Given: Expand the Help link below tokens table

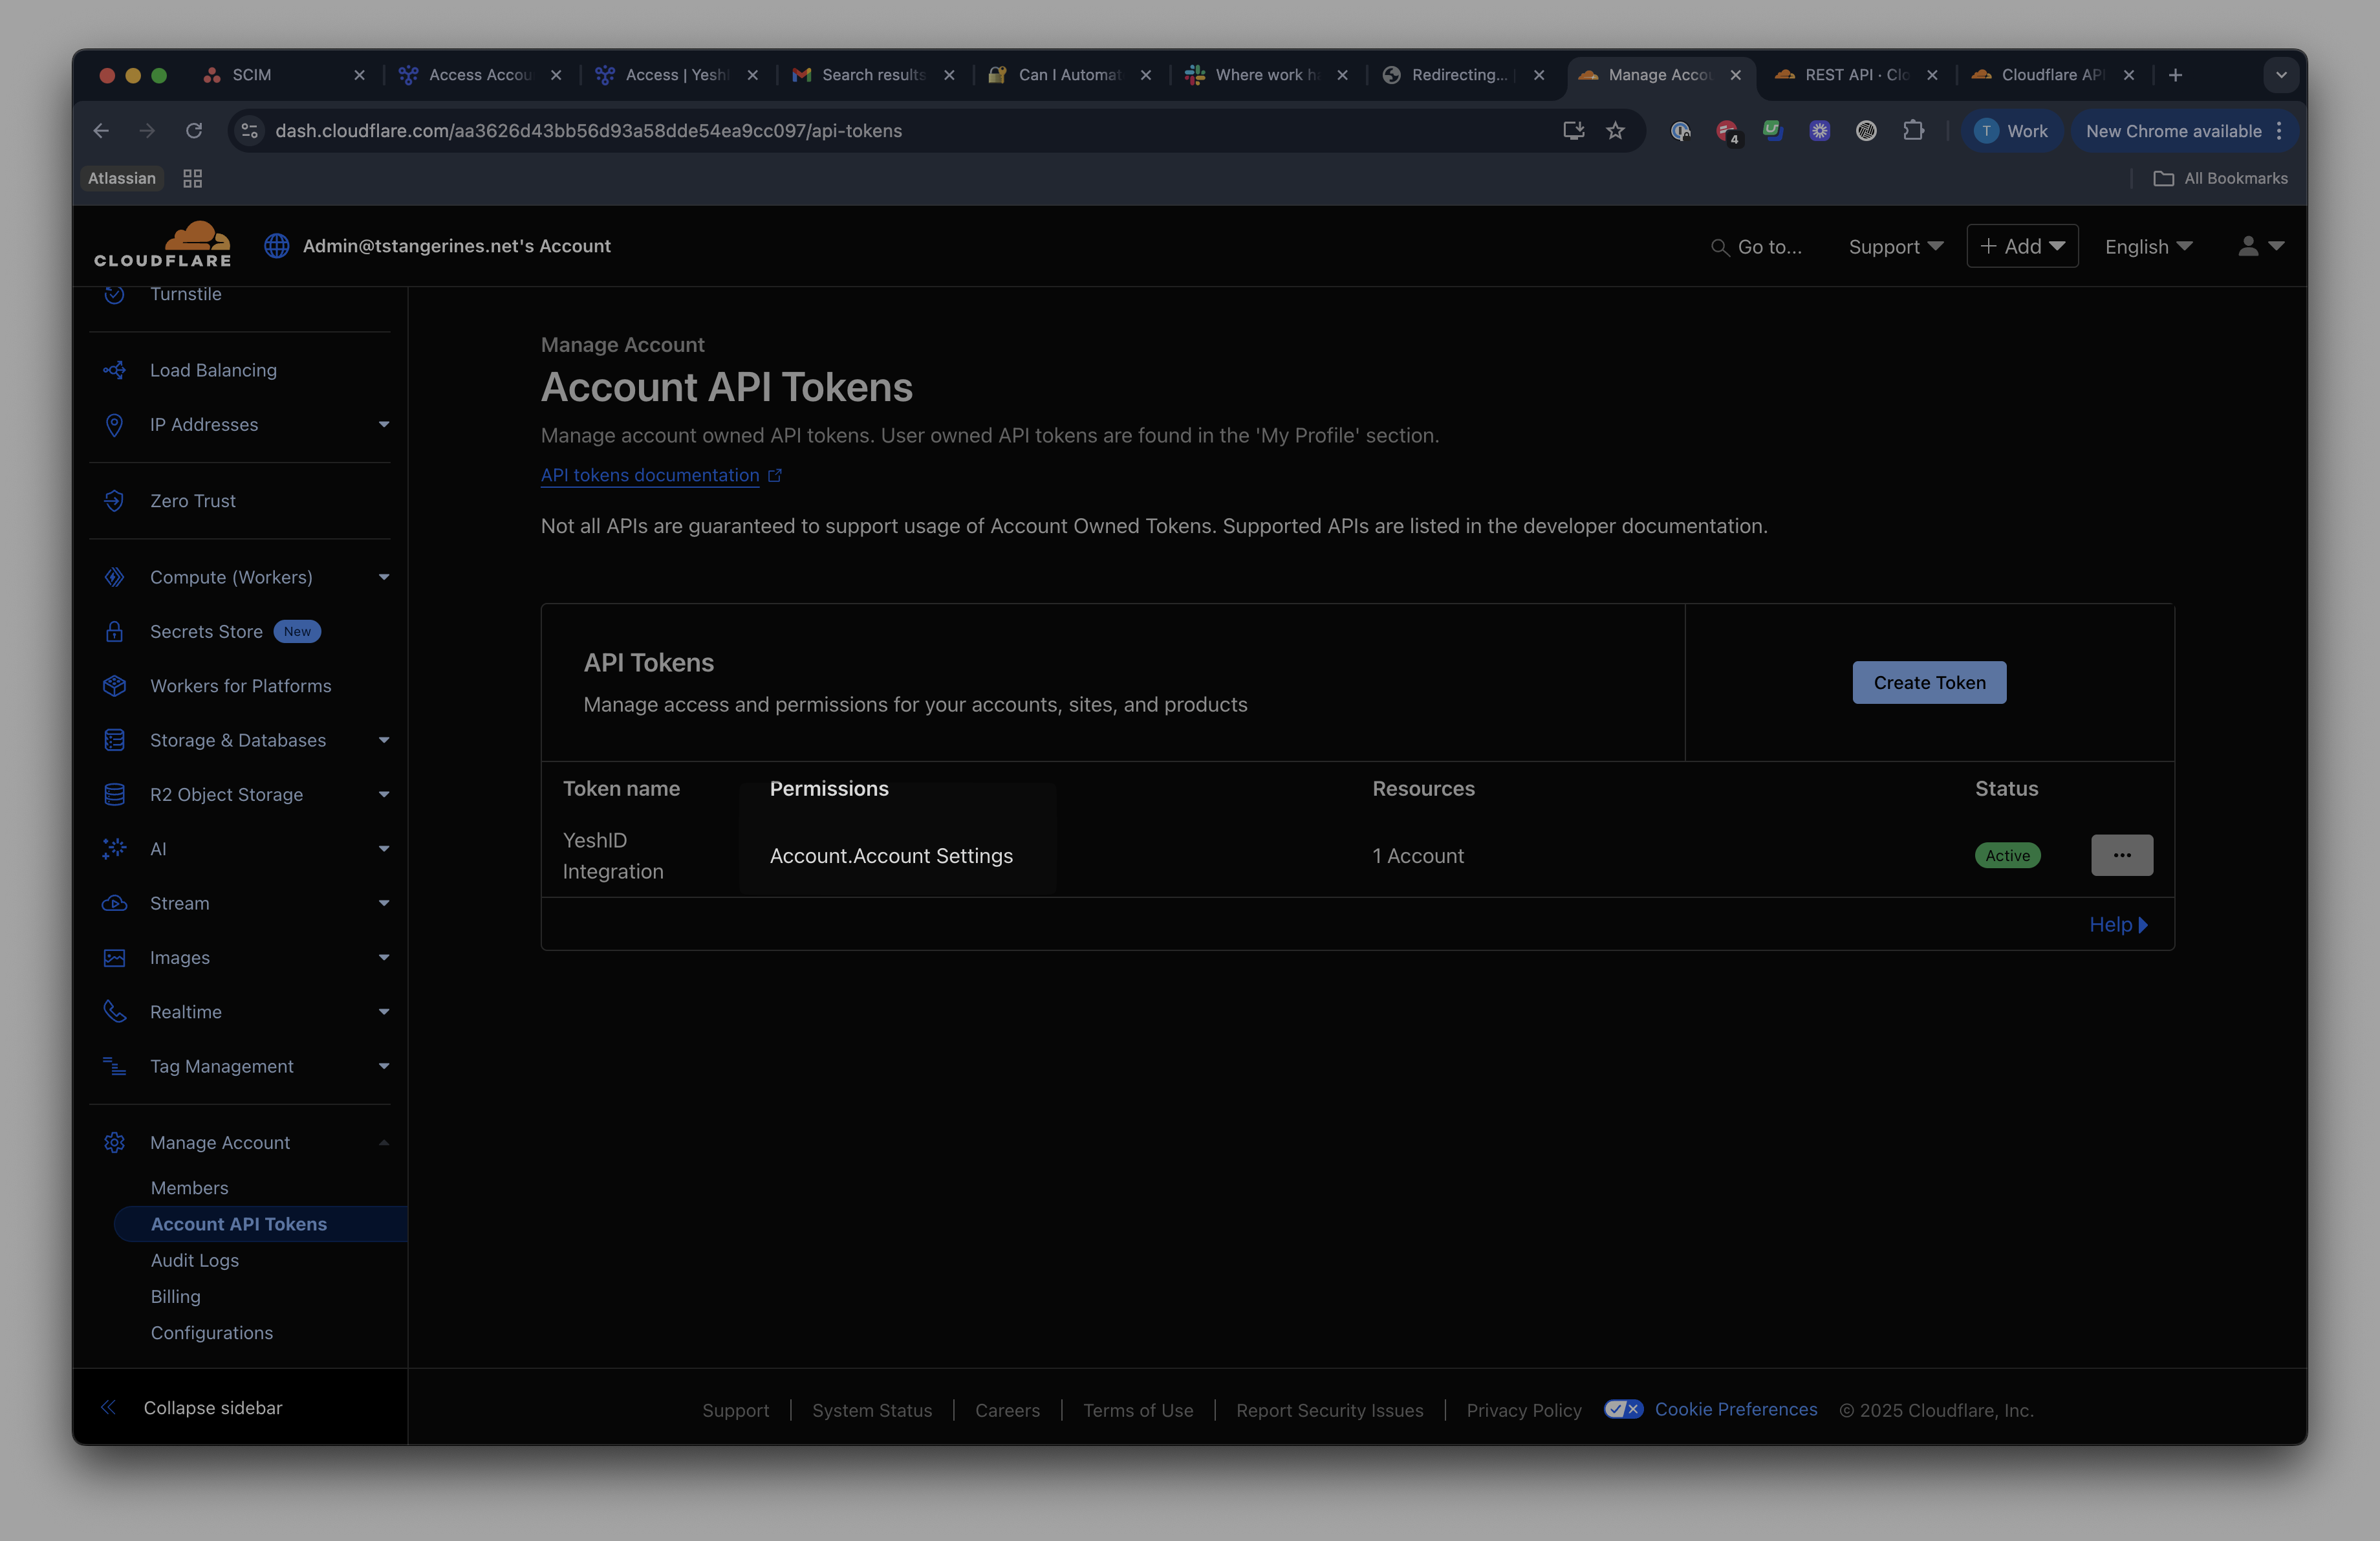Looking at the screenshot, I should [2118, 925].
